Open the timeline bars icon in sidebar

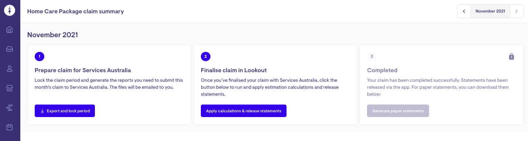[x=10, y=107]
